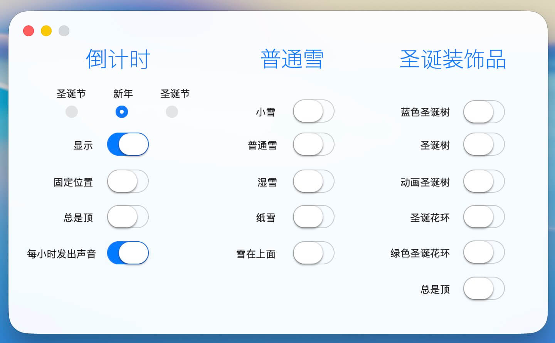Turn on the 普通雪 toggle switch
Screen dimensions: 555x343
point(313,145)
